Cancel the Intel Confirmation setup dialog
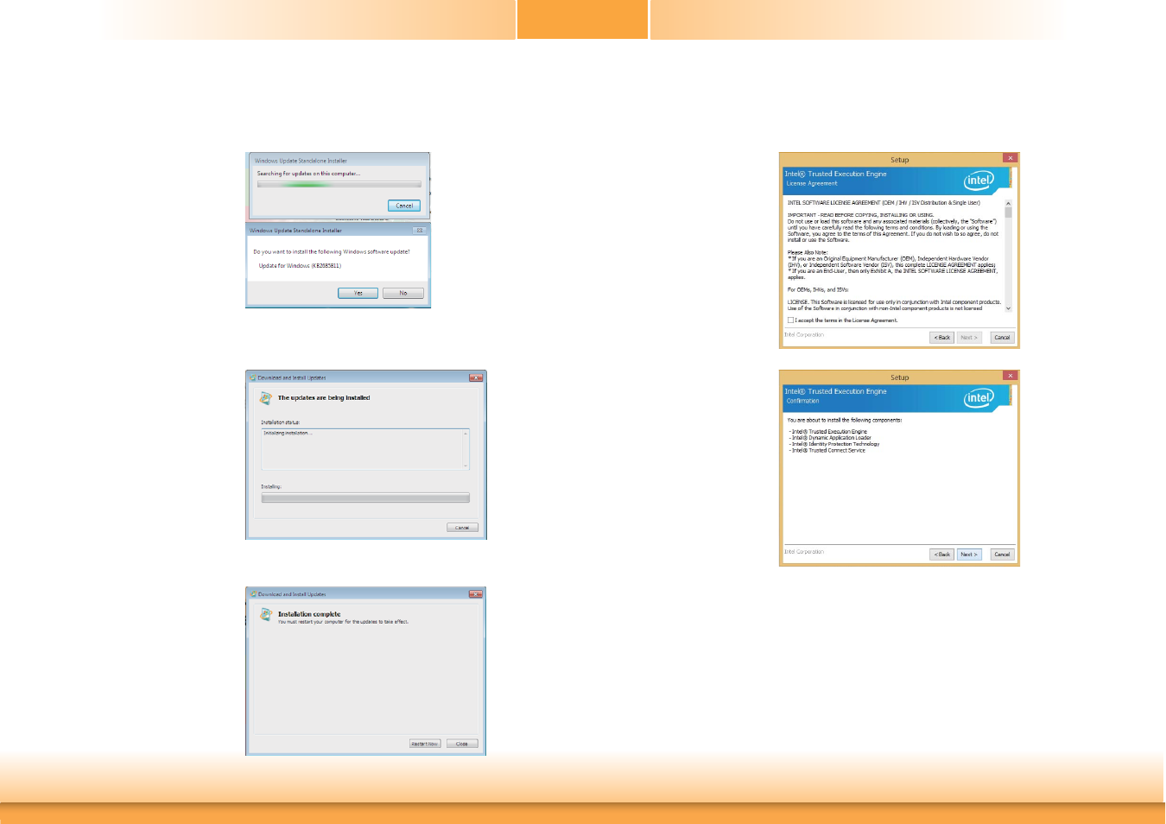 tap(1002, 555)
